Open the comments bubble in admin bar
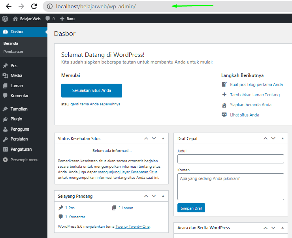 48,19
